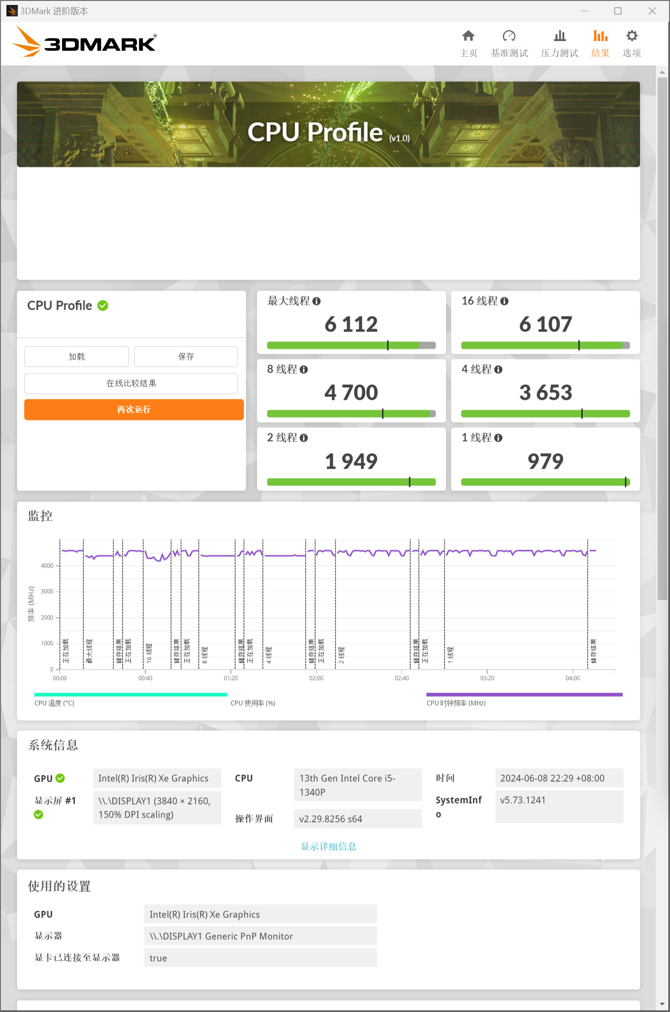Toggle CPU 使用率 legend entry
This screenshot has width=670, height=1012.
pos(253,703)
